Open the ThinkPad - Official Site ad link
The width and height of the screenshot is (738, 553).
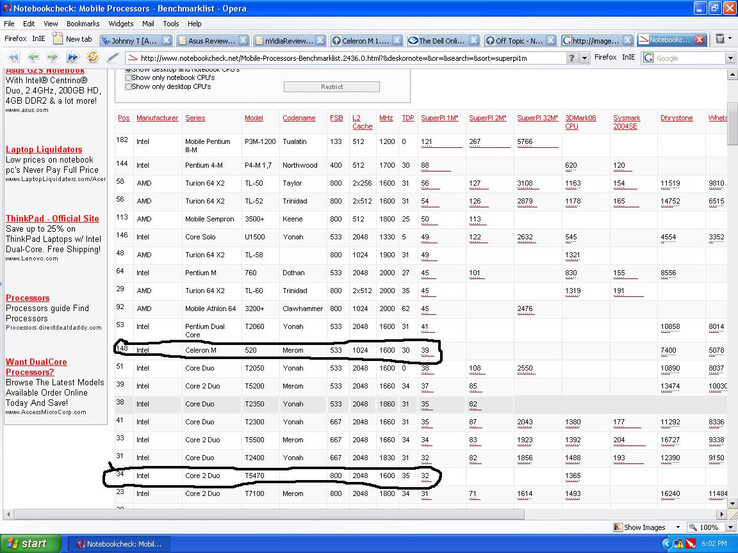click(53, 218)
